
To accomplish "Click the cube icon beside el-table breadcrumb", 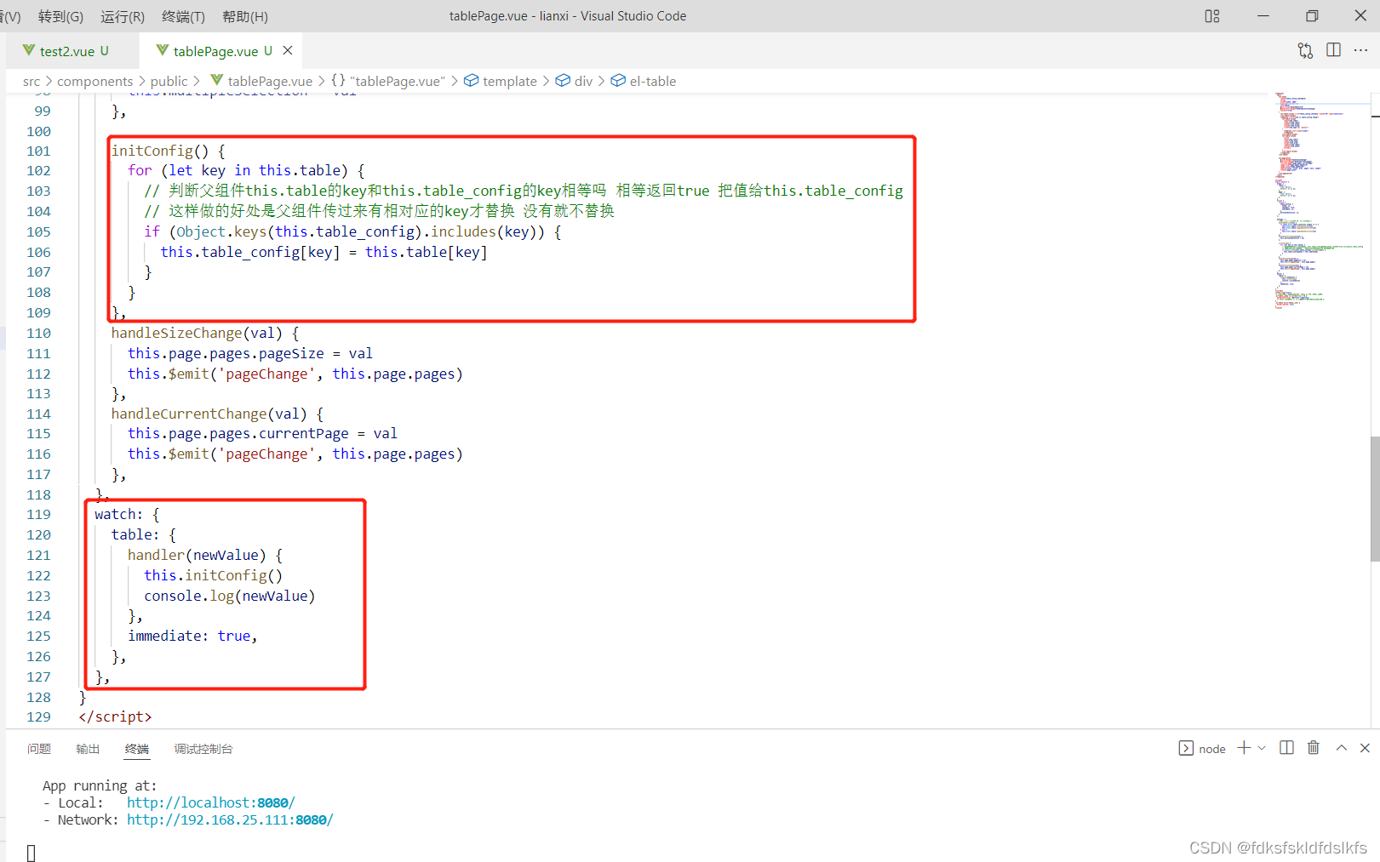I will (x=618, y=81).
